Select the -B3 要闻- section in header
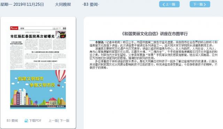Viewport: 223px width, 129px height. coord(91,5)
